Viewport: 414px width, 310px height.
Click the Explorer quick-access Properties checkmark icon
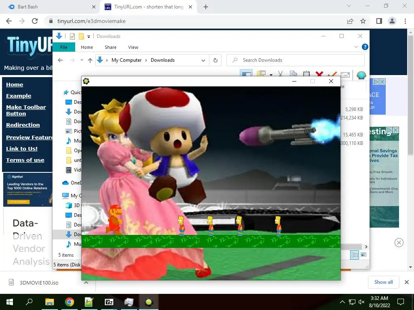72,36
